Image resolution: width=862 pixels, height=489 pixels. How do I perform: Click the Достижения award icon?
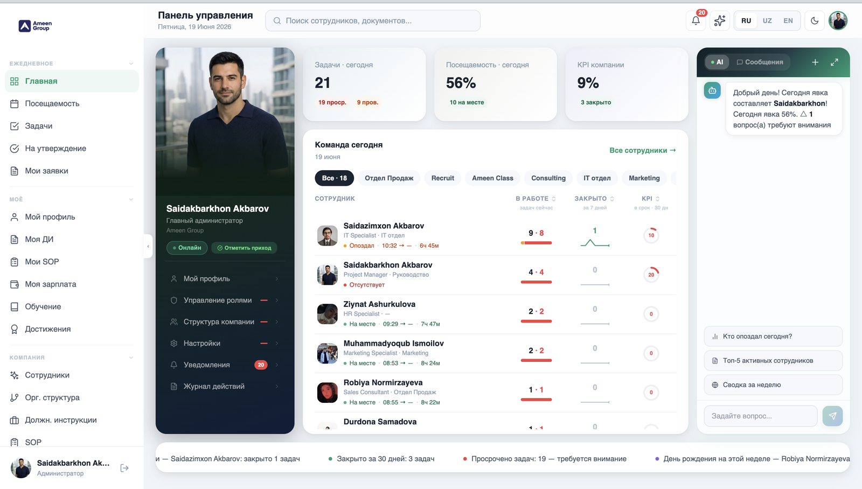tap(15, 329)
